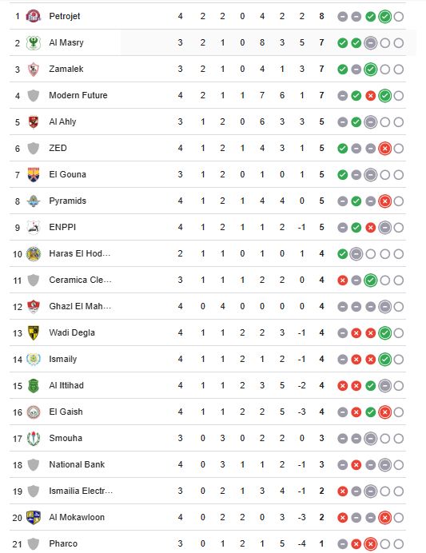Click the El Gouna team logo
Viewport: 426px width, 553px height.
pyautogui.click(x=34, y=174)
